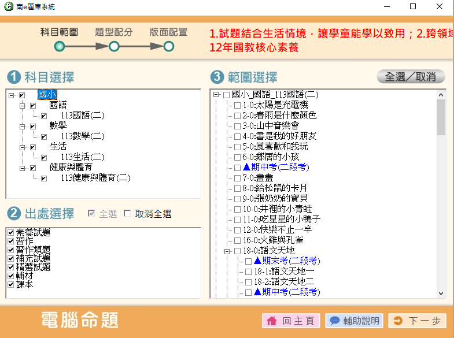This screenshot has height=338, width=454.
Task: Click the app icon in title bar
Action: [8, 7]
